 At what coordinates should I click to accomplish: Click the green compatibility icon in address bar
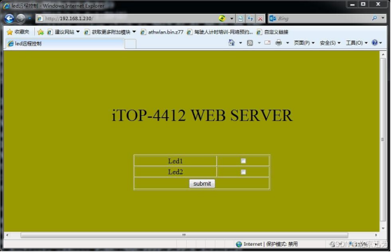click(222, 18)
